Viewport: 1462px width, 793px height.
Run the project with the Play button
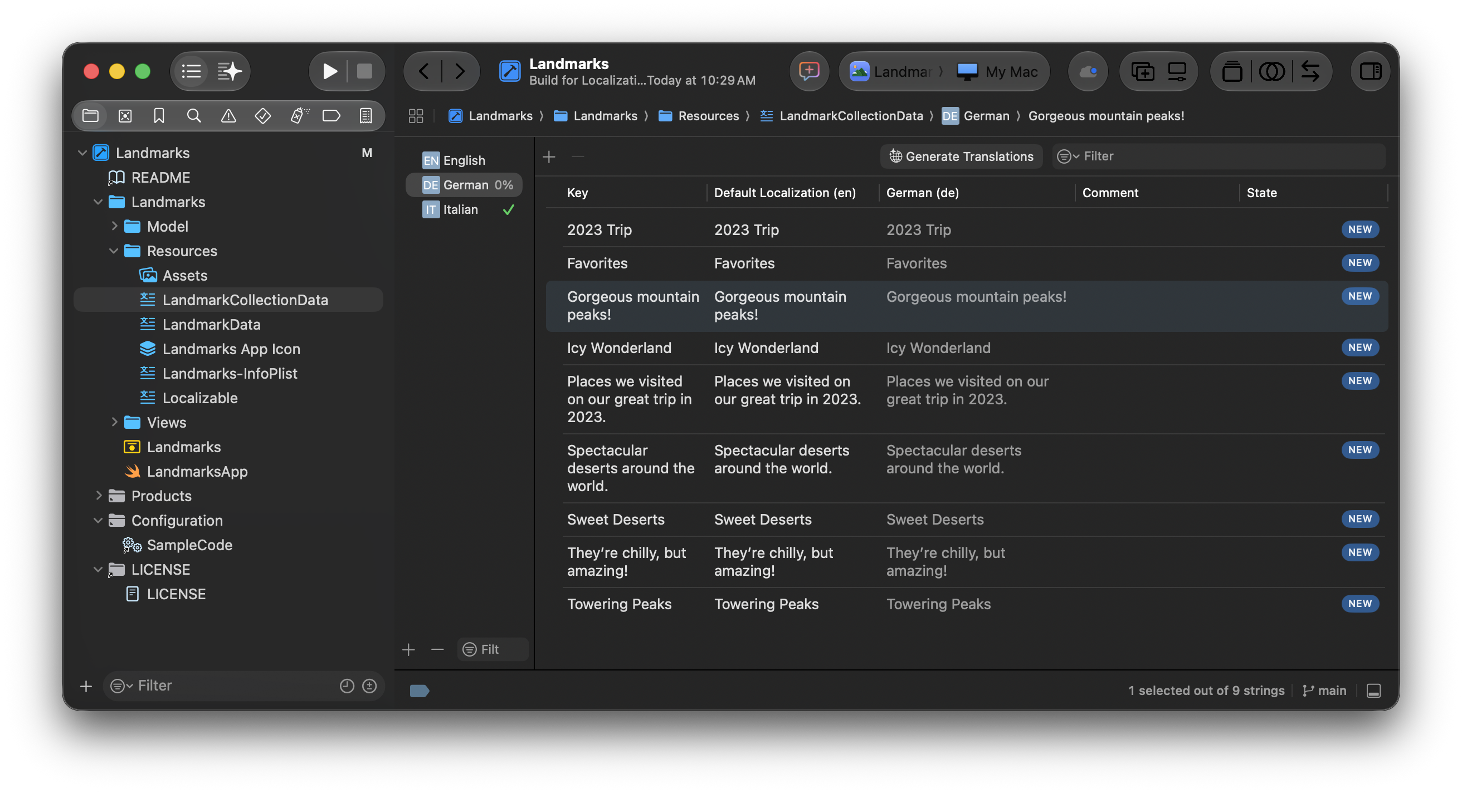(x=330, y=71)
